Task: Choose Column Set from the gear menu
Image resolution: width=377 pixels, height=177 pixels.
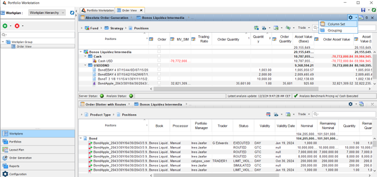Action: click(338, 24)
